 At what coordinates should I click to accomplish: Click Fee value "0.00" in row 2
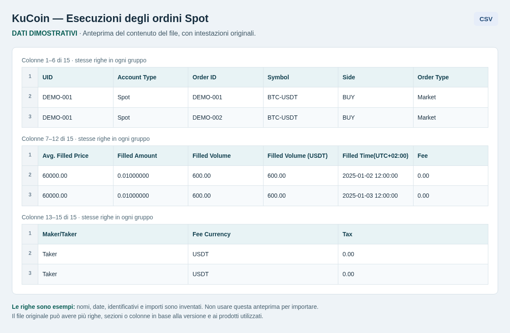451,176
